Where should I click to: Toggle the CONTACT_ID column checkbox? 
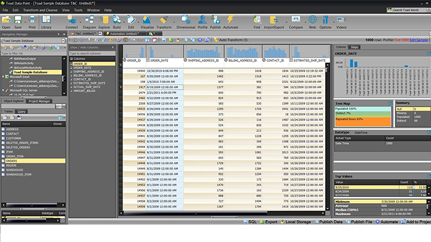71,79
